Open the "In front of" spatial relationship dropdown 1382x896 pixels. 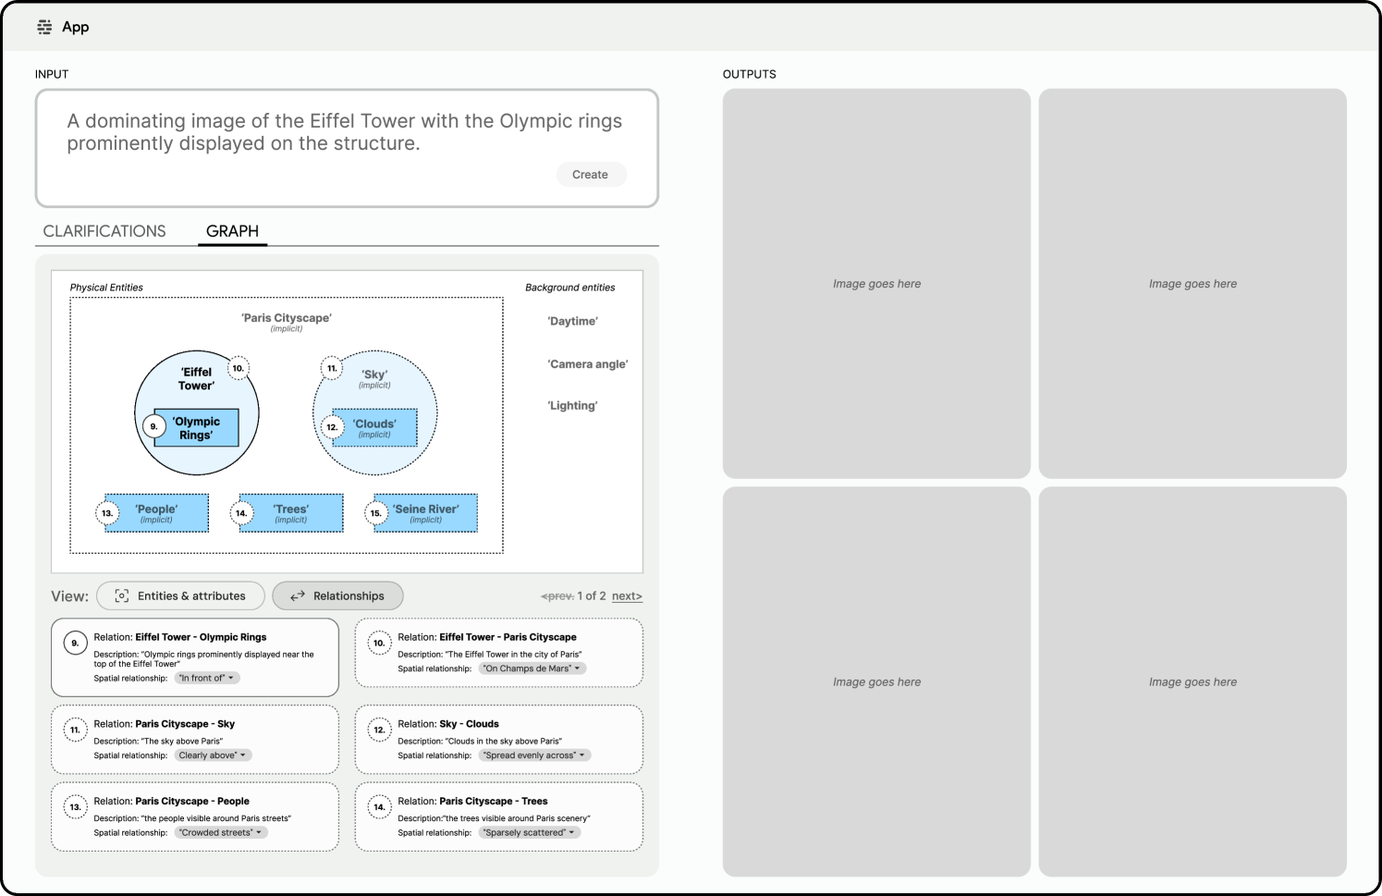[207, 678]
